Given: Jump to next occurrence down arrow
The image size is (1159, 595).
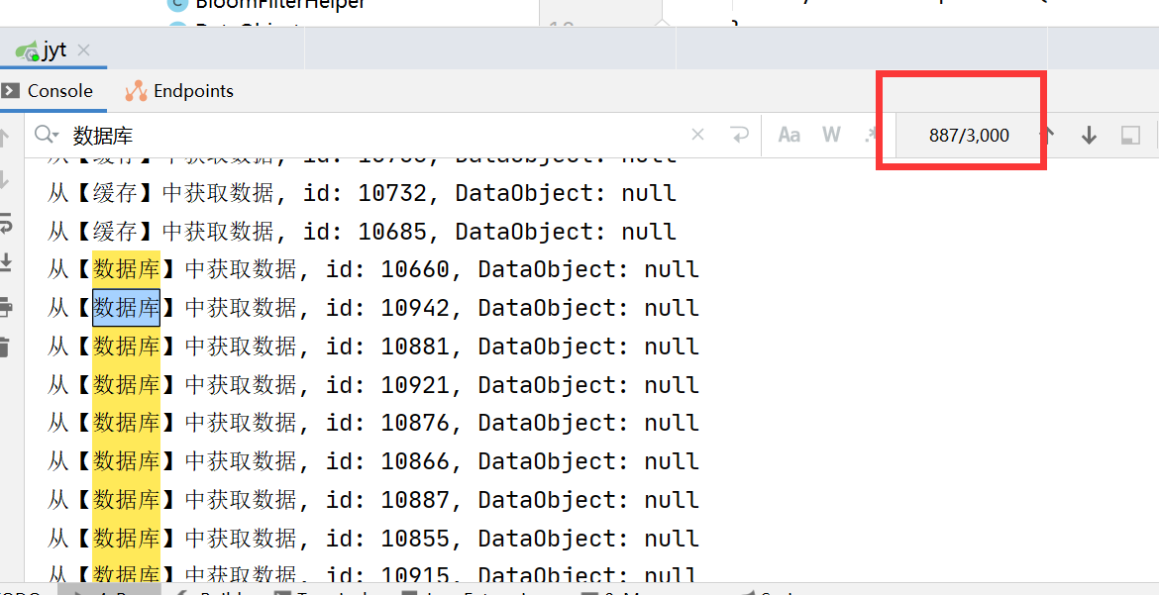Looking at the screenshot, I should coord(1089,135).
